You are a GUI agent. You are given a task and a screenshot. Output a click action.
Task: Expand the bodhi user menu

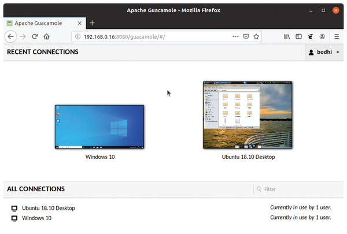coord(324,52)
